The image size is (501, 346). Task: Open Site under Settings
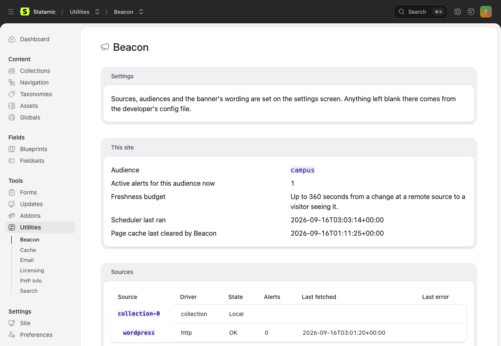click(25, 323)
